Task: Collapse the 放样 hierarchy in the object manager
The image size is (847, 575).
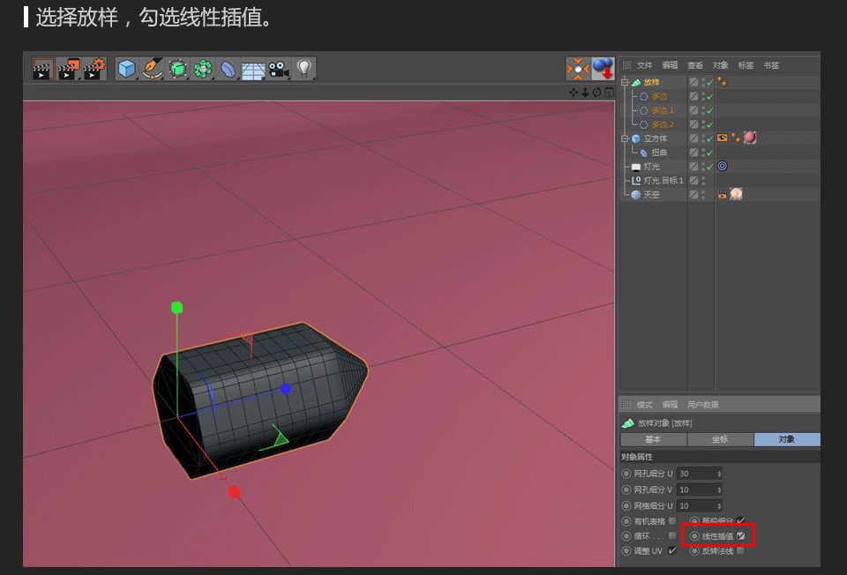Action: (x=624, y=81)
